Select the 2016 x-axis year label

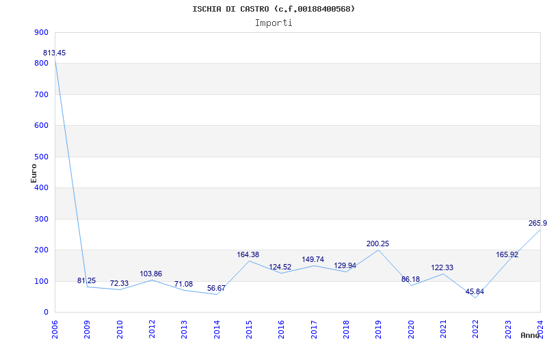click(282, 330)
